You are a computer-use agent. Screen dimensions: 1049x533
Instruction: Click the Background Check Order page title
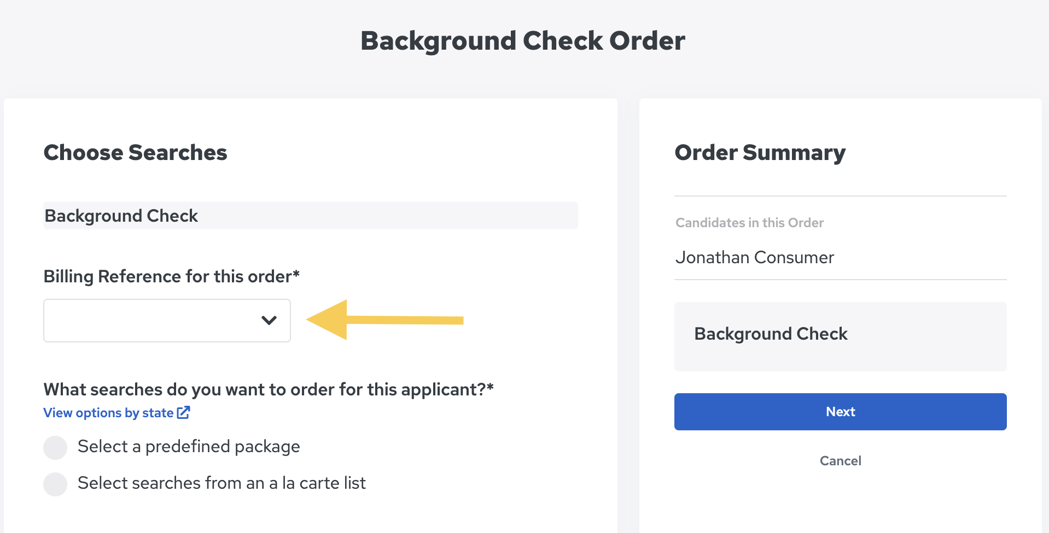click(523, 41)
